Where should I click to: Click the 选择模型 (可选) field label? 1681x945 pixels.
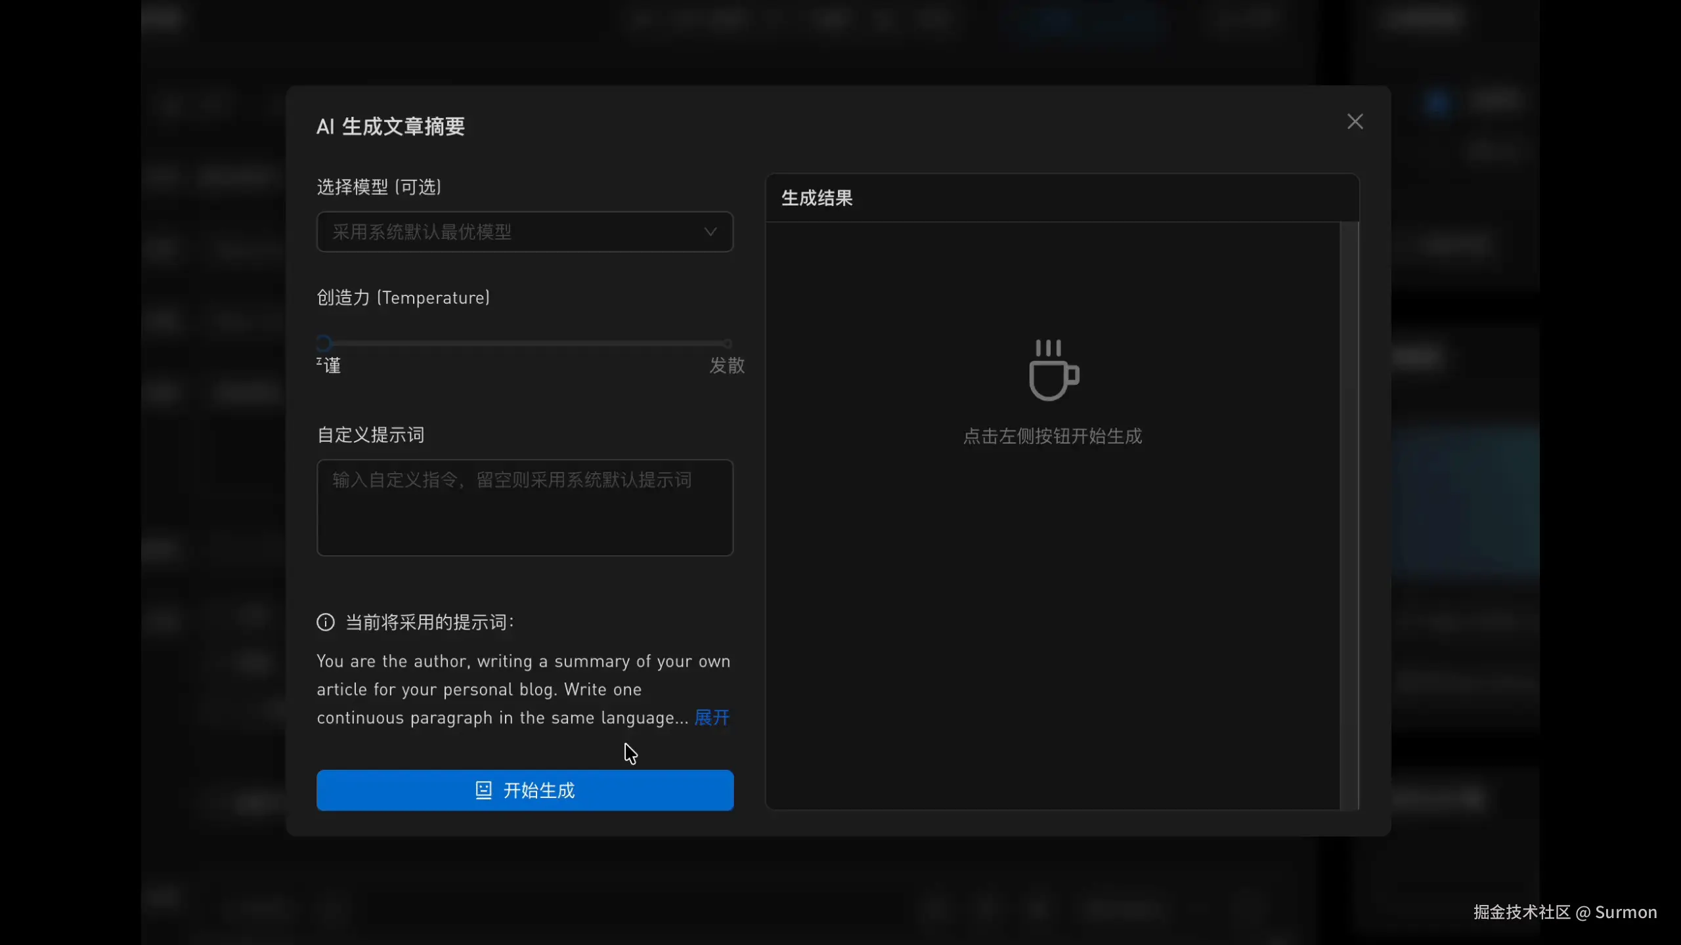378,187
